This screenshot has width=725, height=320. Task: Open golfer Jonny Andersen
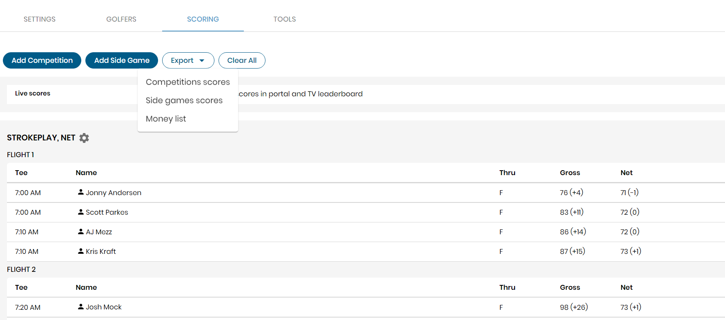[114, 193]
